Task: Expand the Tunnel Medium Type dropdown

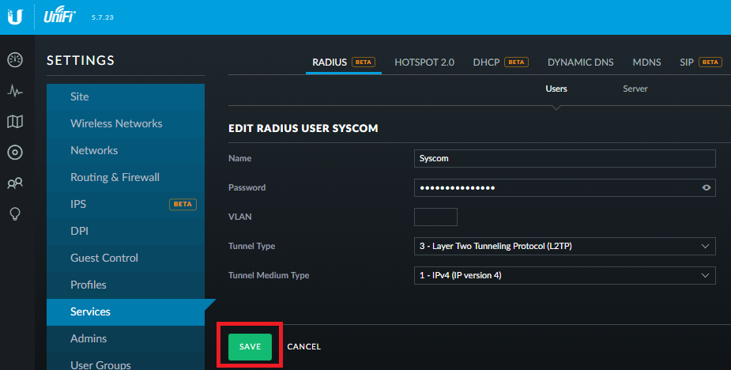Action: coord(564,275)
